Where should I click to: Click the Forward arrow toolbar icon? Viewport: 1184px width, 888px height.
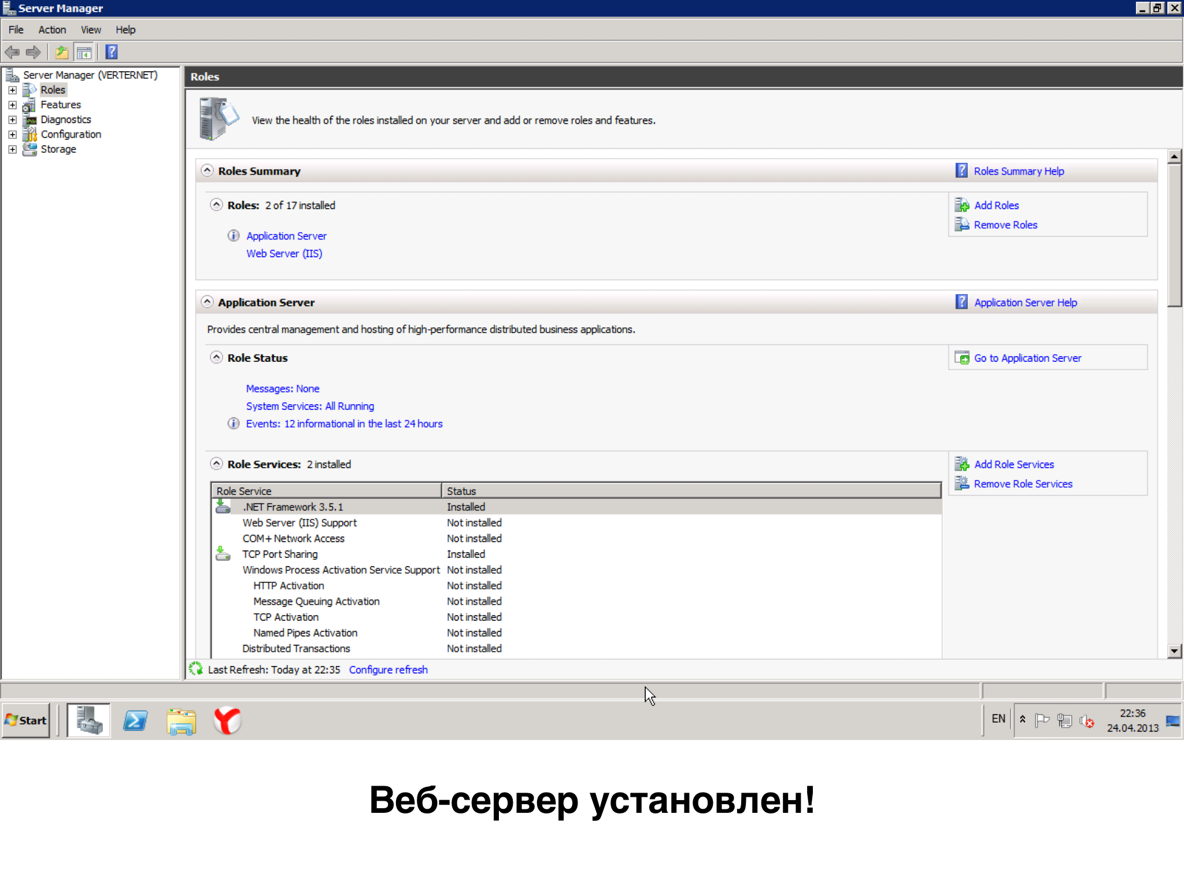34,53
